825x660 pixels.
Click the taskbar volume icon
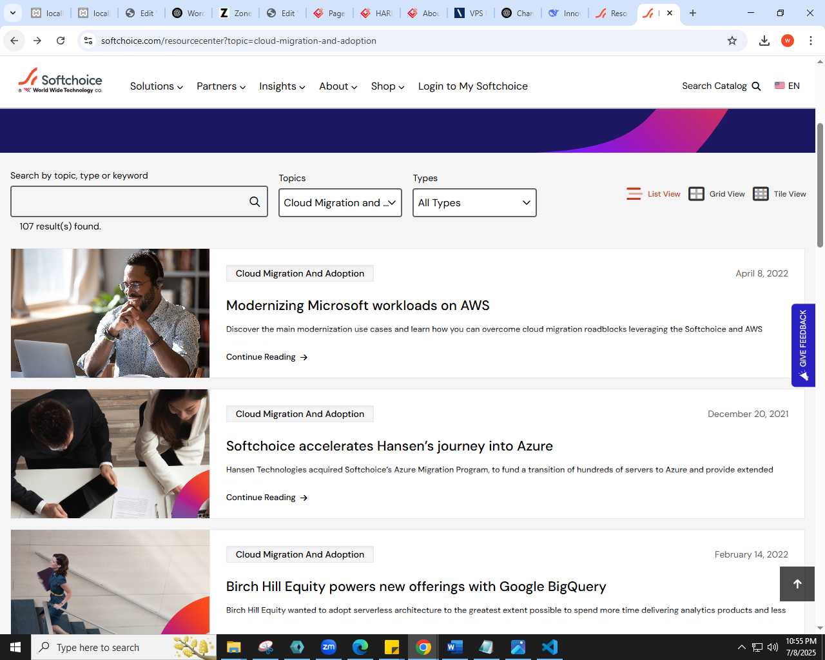772,647
